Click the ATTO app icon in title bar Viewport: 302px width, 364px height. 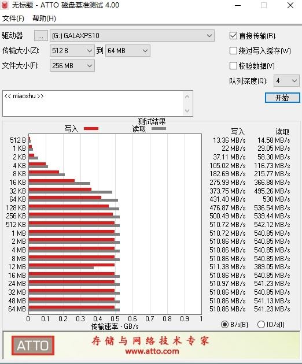pos(5,5)
